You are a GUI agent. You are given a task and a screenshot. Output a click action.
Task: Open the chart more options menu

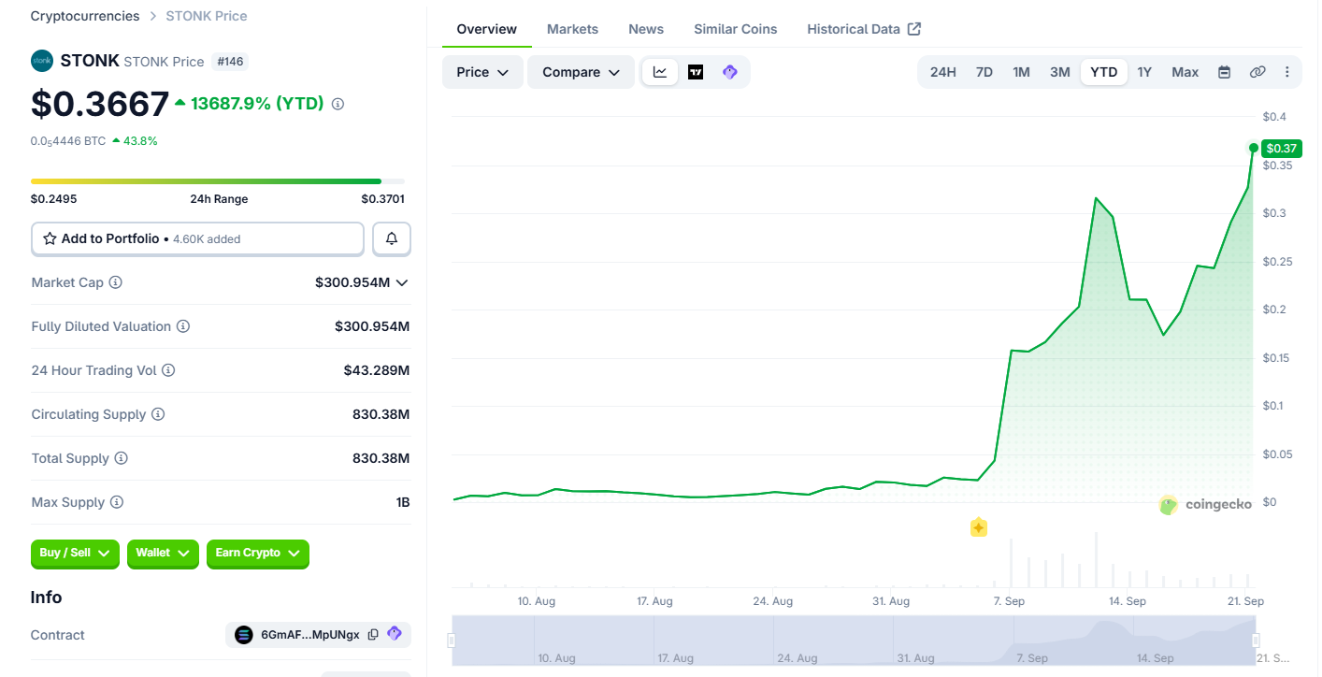tap(1287, 72)
